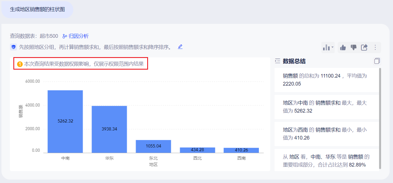Click the share export icon
Viewport: 393px width, 183px height.
(364, 47)
